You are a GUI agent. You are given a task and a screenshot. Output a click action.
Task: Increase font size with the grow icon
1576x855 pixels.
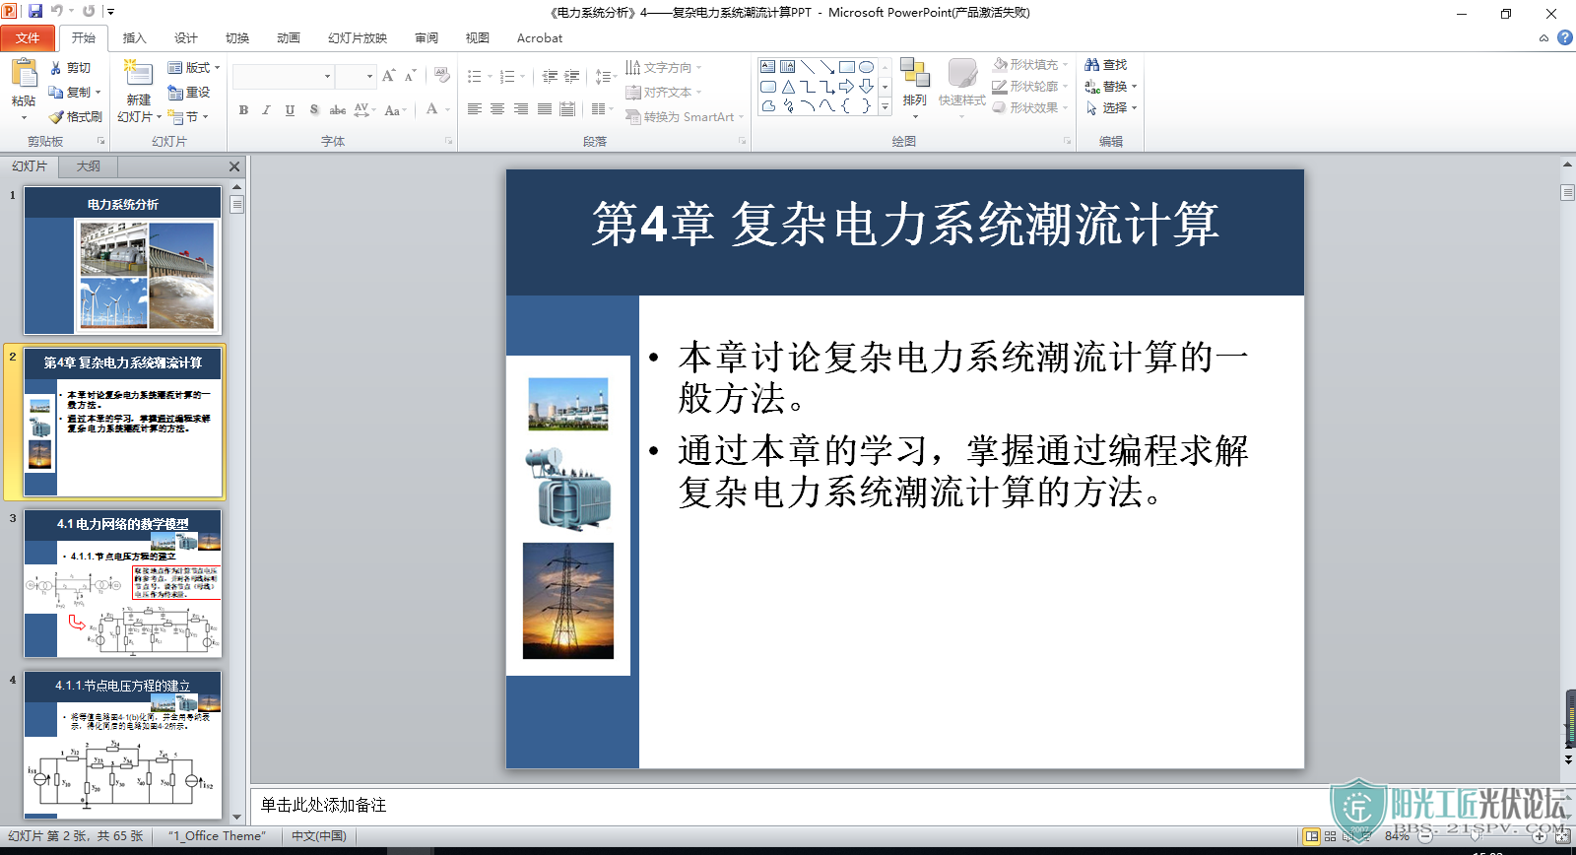tap(388, 76)
